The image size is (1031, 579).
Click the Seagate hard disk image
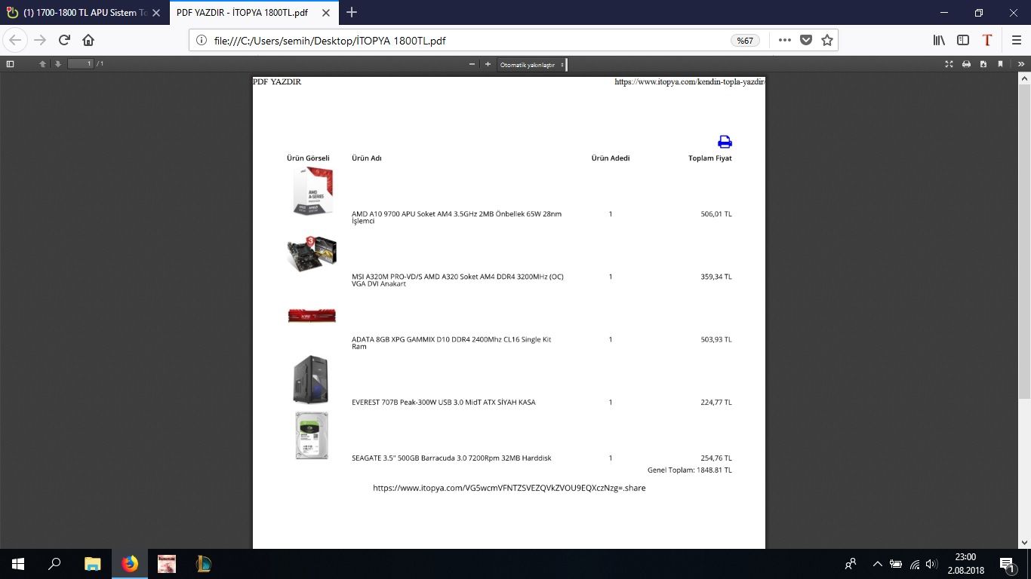tap(312, 435)
